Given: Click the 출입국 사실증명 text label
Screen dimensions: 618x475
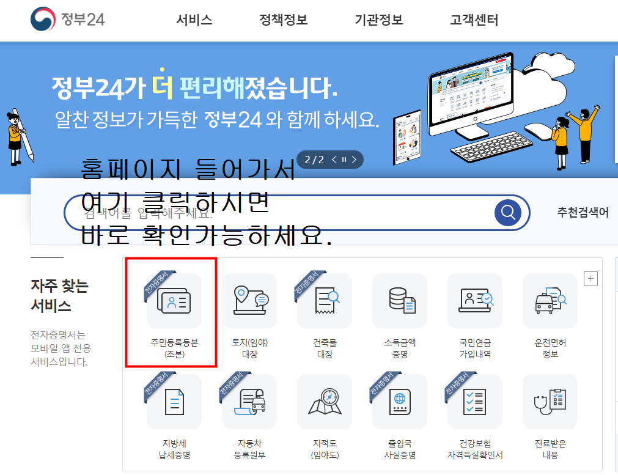Looking at the screenshot, I should tap(400, 449).
